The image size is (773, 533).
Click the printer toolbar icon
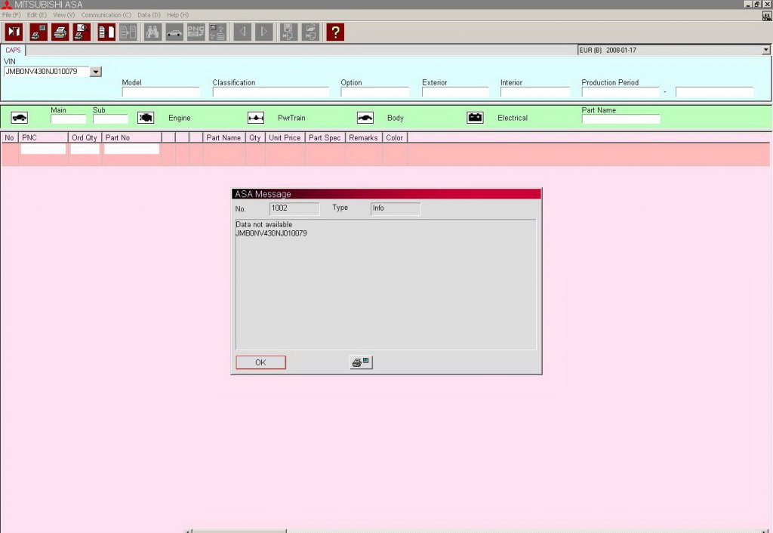60,32
